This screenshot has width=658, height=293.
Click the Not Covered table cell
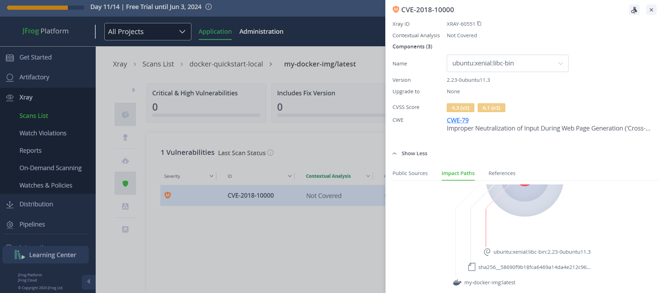coord(324,196)
